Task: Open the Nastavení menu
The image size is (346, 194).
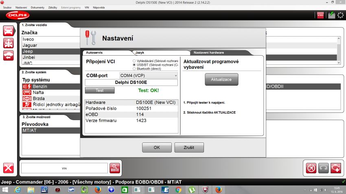Action: click(21, 7)
